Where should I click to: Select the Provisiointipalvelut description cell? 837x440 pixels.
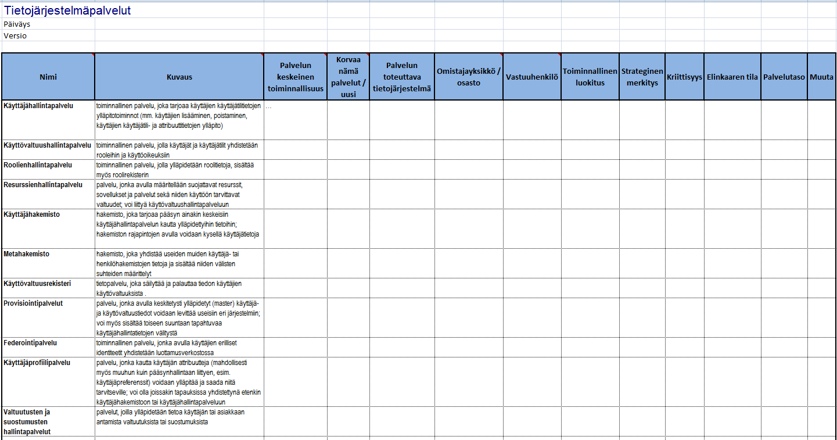[179, 318]
